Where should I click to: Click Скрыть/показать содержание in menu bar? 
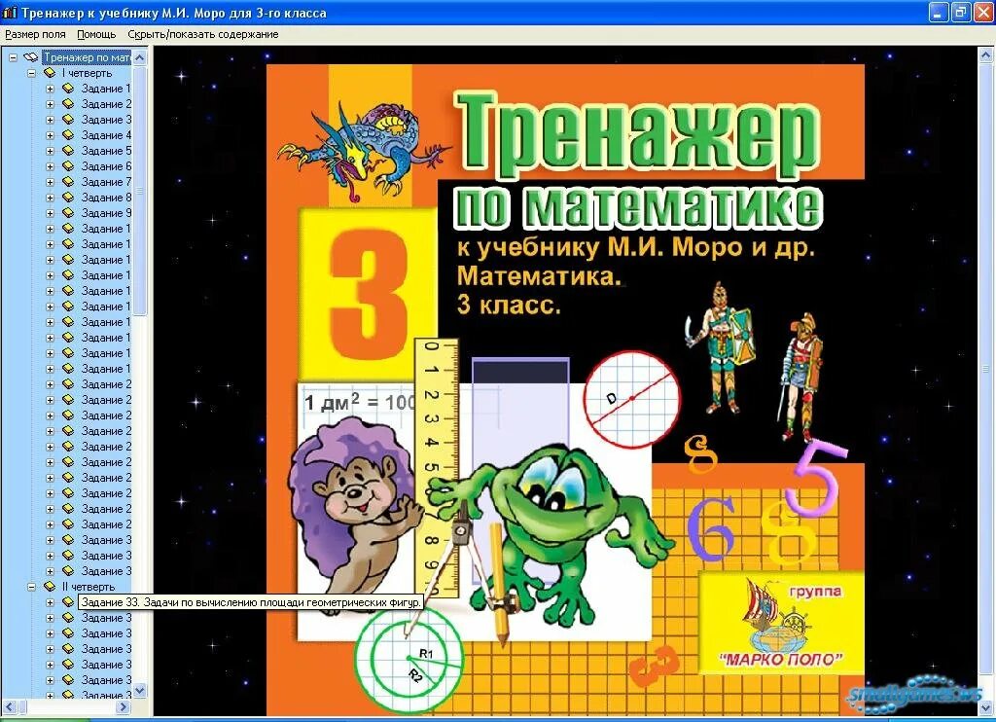203,34
